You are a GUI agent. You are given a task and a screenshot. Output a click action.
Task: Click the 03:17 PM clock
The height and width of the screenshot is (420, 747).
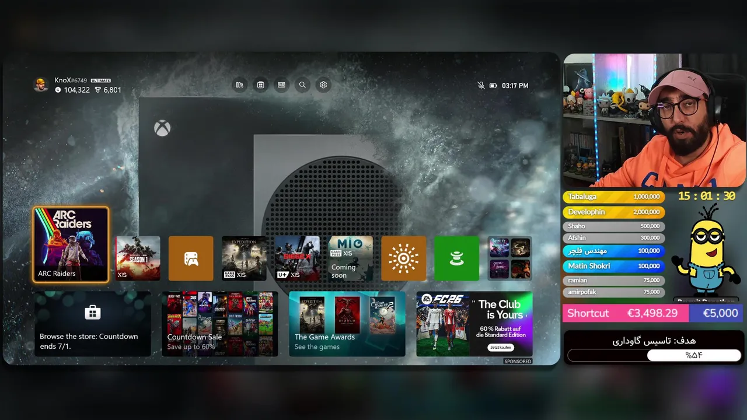click(515, 86)
